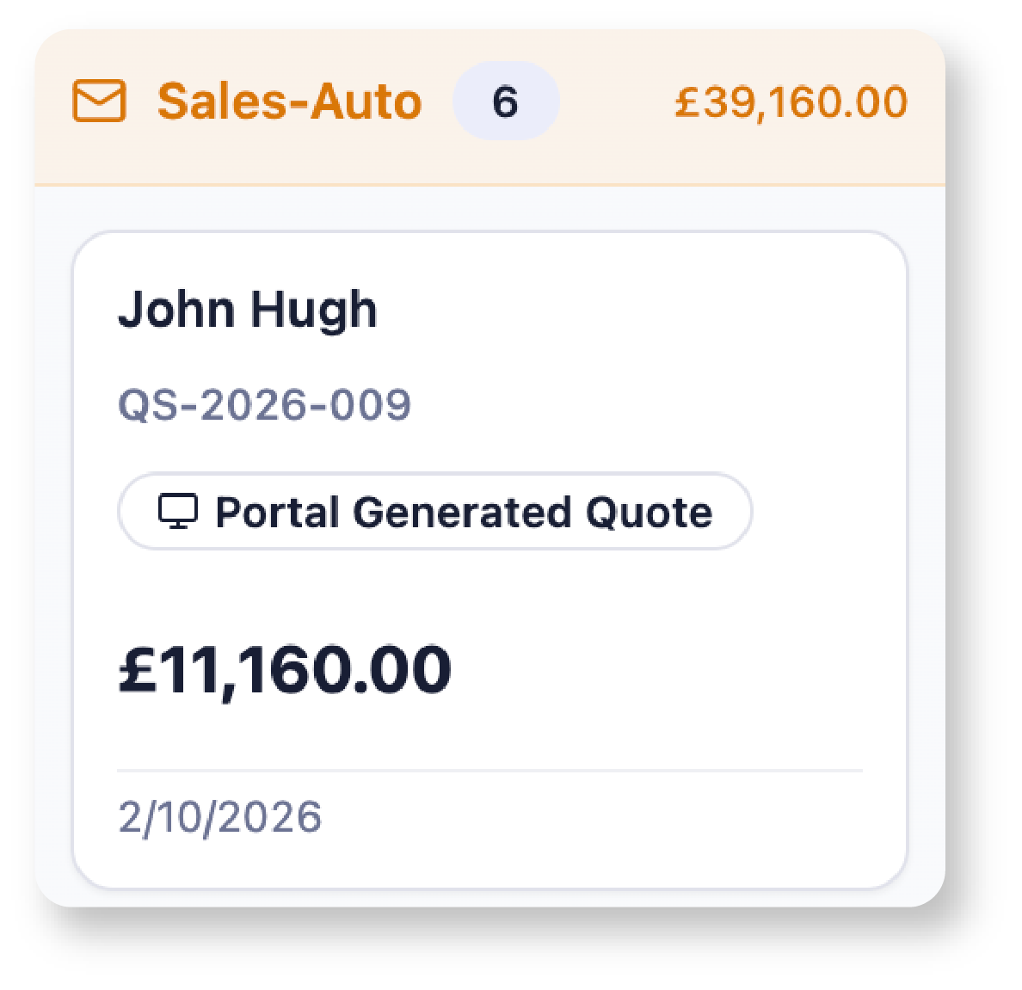
Task: Click blank space right of QS-2026-009
Action: click(x=645, y=404)
